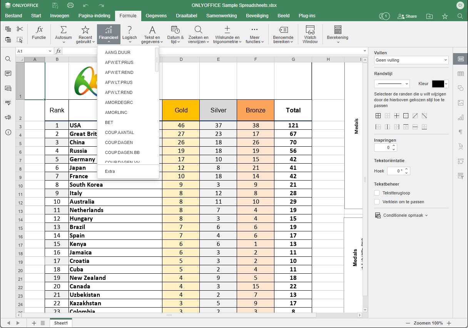Image resolution: width=468 pixels, height=328 pixels.
Task: Click the Save icon in title bar
Action: point(55,5)
